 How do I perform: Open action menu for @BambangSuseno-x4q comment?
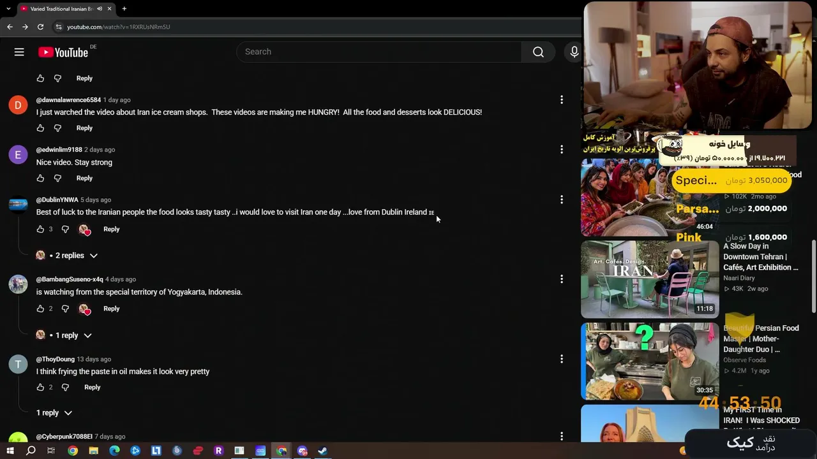[562, 279]
